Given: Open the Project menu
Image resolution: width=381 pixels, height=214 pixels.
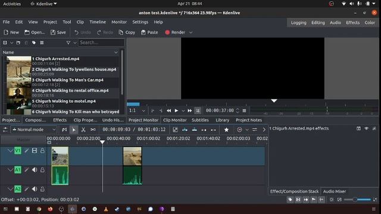Looking at the screenshot, I should pos(50,22).
